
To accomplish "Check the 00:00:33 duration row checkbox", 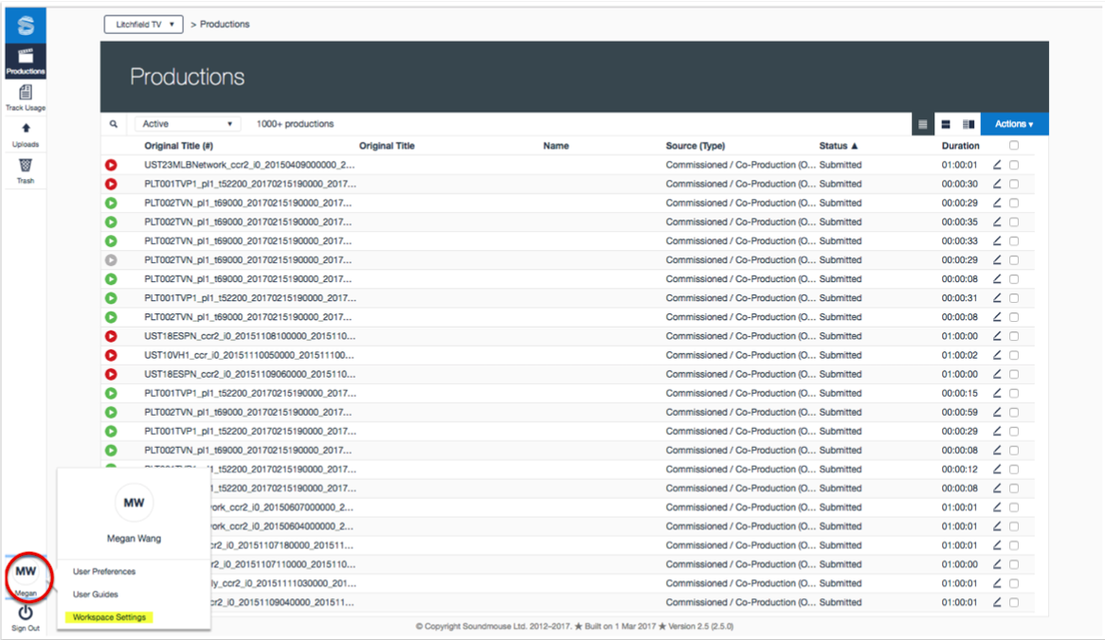I will tap(1014, 240).
